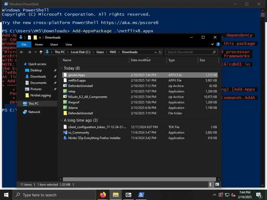Open the View ribbon tab

coord(69,45)
